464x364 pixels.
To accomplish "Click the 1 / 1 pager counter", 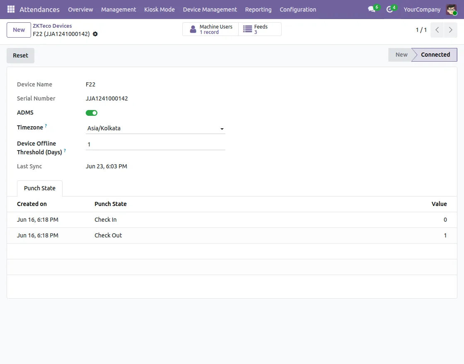I will coord(421,30).
